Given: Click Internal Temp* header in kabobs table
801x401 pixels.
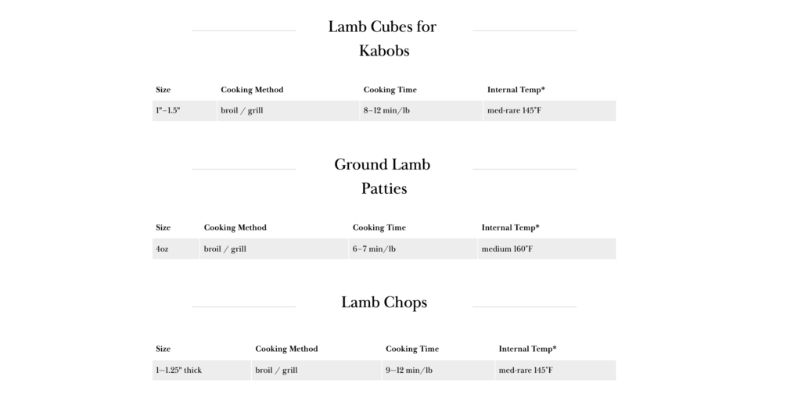Looking at the screenshot, I should tap(516, 90).
